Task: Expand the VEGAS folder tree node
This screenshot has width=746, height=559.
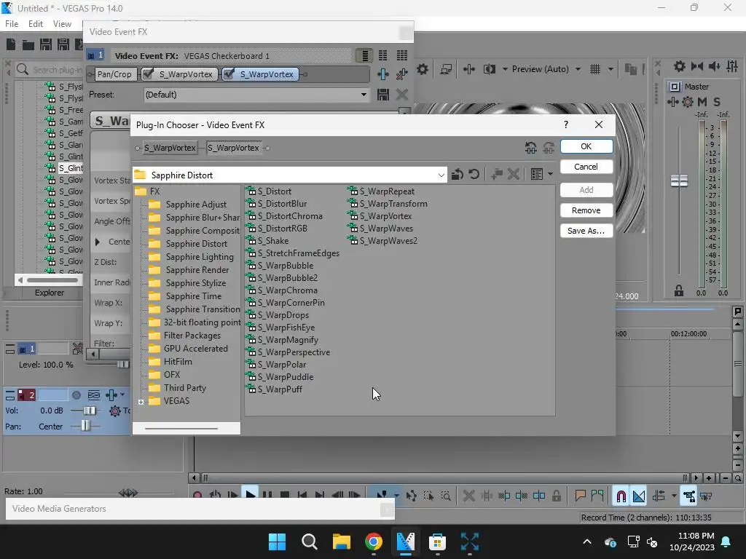Action: 141,402
